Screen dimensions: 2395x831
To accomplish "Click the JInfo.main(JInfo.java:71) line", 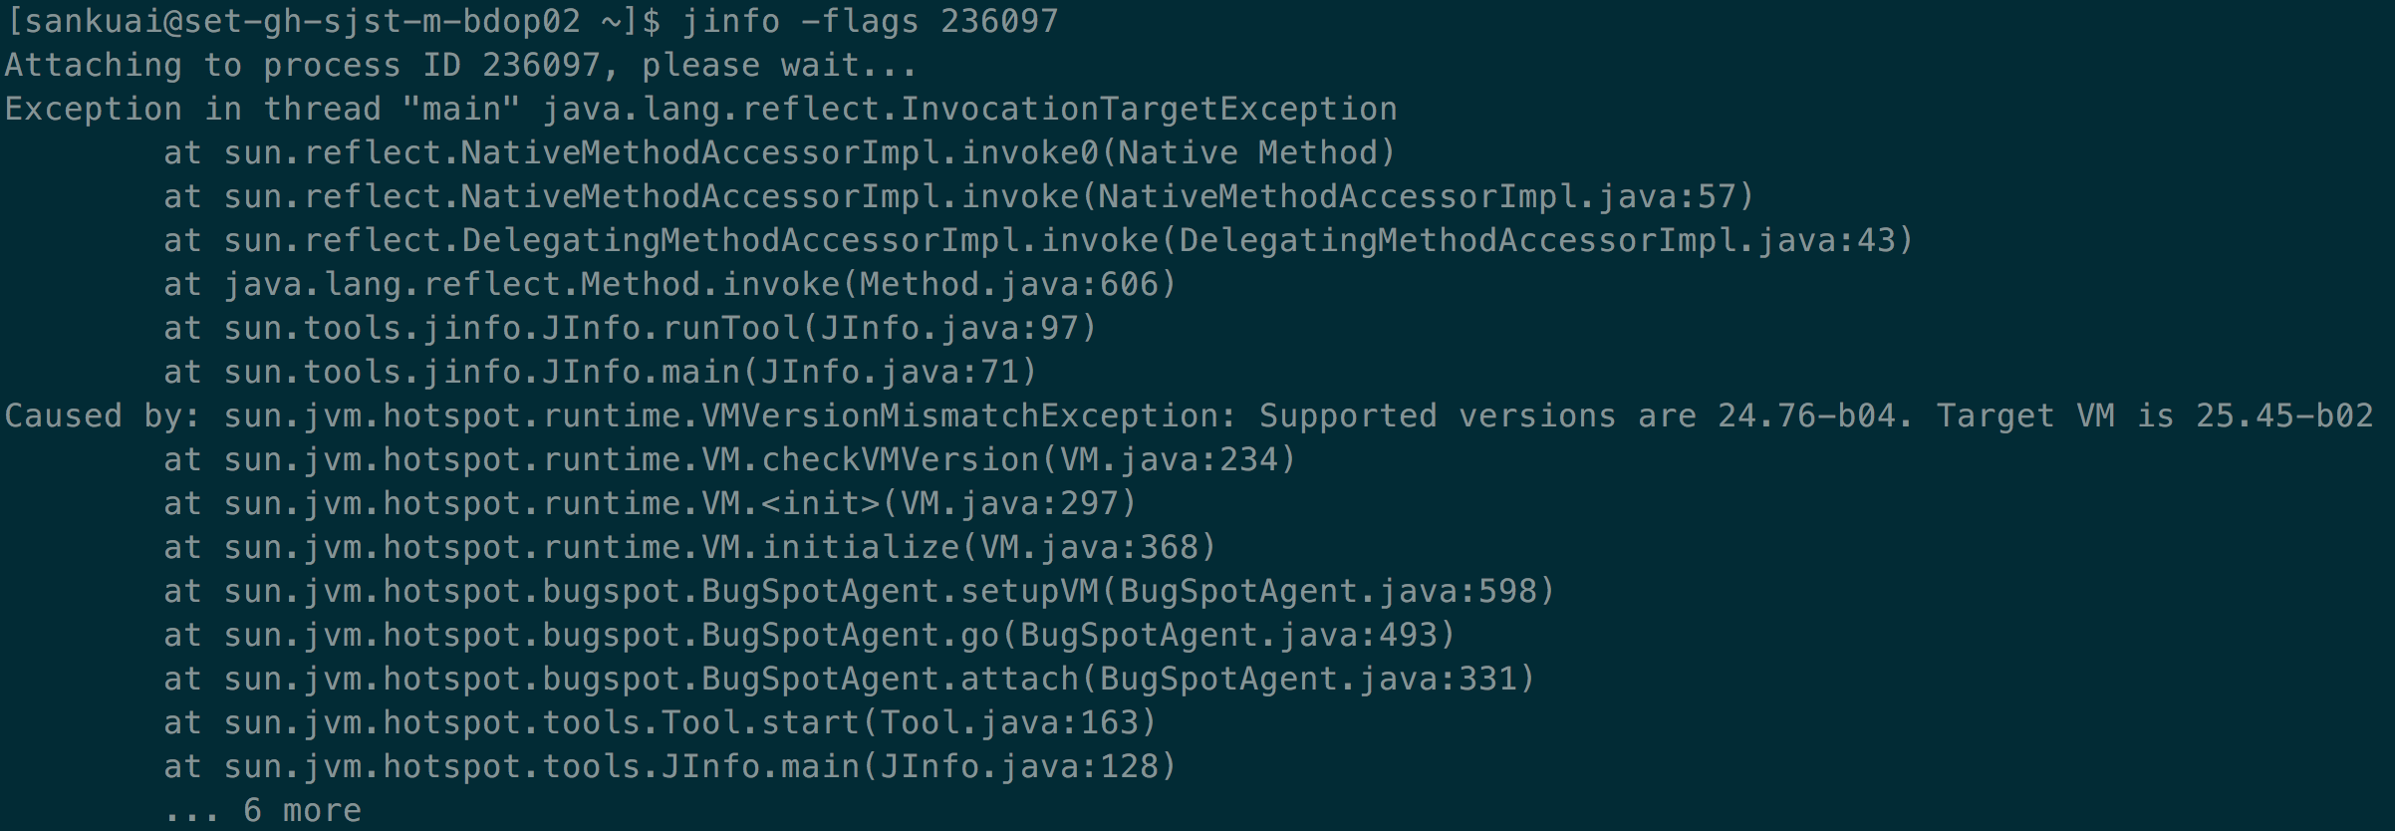I will (x=600, y=372).
